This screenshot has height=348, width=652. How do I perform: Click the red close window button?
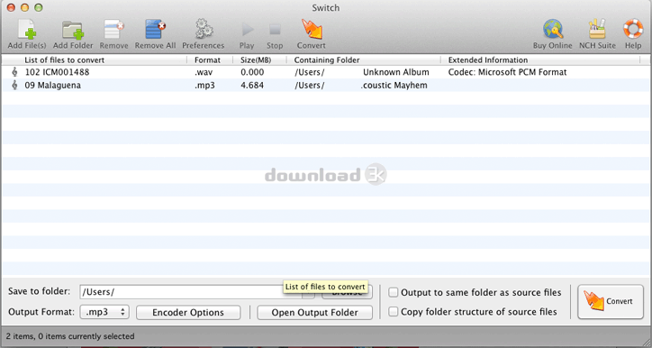pyautogui.click(x=11, y=7)
